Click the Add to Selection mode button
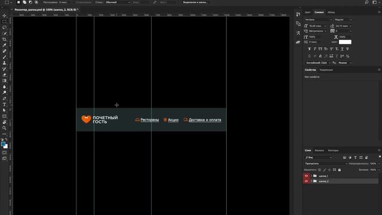This screenshot has width=382, height=215. 24,2
